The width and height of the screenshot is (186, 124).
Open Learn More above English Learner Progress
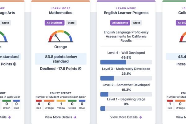(x=126, y=8)
